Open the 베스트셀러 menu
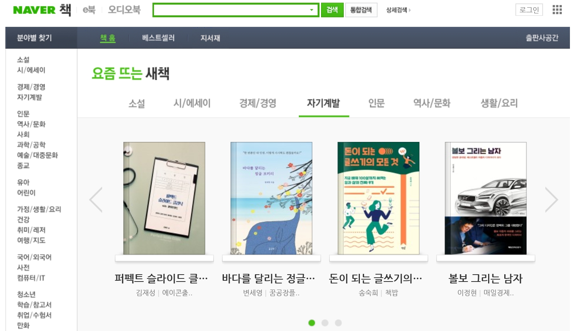Screen dimensions: 573x331 [158, 38]
